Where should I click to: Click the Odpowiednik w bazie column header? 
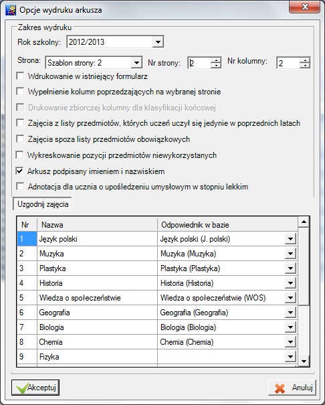click(x=227, y=224)
